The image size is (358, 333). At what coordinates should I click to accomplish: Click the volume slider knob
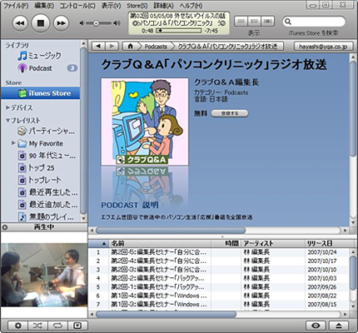(96, 23)
